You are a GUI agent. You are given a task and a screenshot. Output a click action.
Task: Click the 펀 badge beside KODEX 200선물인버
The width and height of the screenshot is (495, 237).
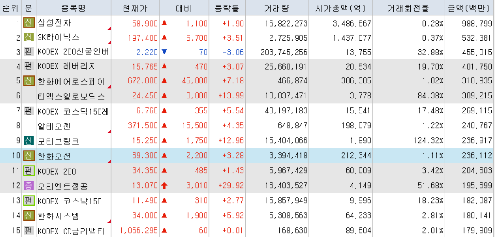point(29,52)
